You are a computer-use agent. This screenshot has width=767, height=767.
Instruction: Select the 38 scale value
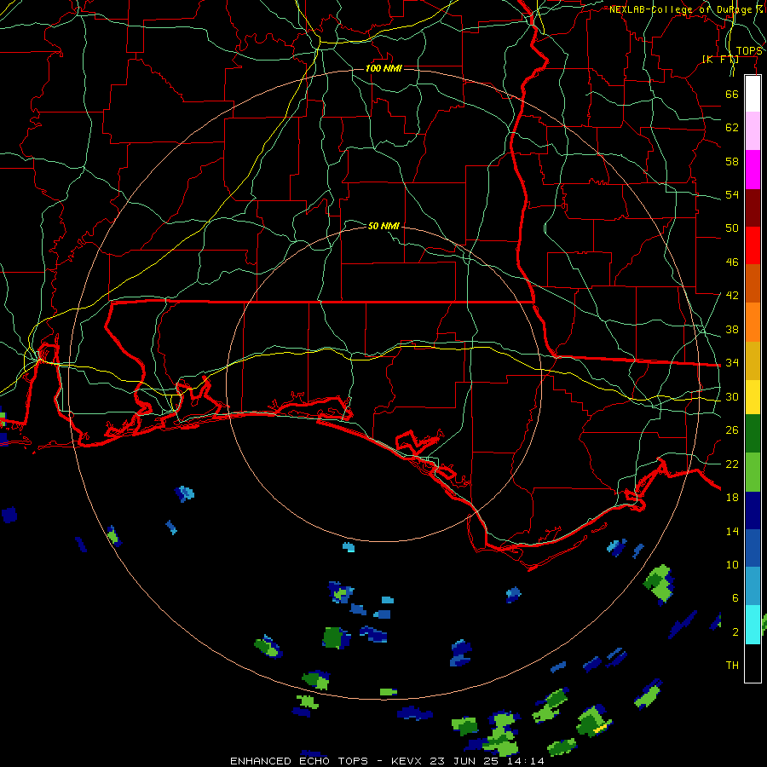pyautogui.click(x=732, y=329)
